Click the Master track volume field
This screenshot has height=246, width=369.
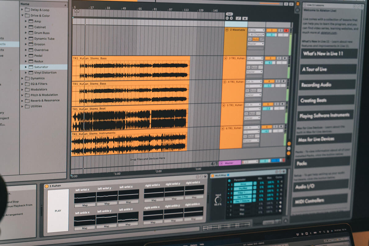pos(265,161)
